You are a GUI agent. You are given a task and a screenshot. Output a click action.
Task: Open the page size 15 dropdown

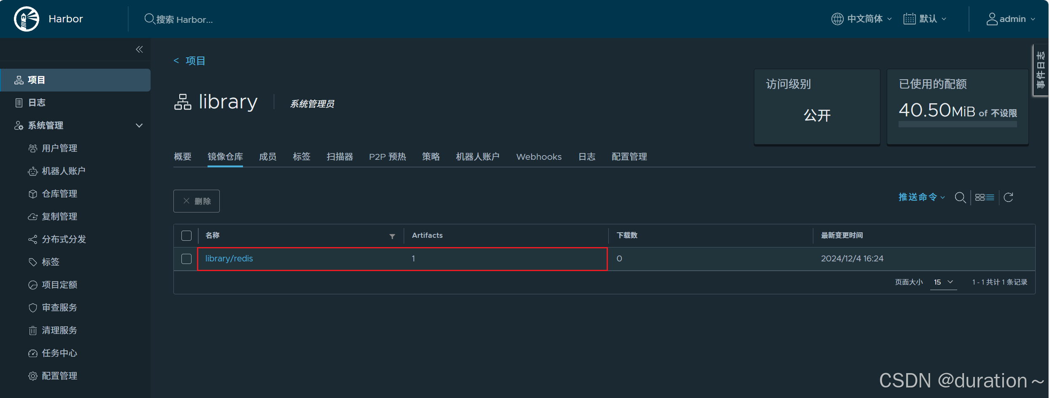(x=944, y=282)
